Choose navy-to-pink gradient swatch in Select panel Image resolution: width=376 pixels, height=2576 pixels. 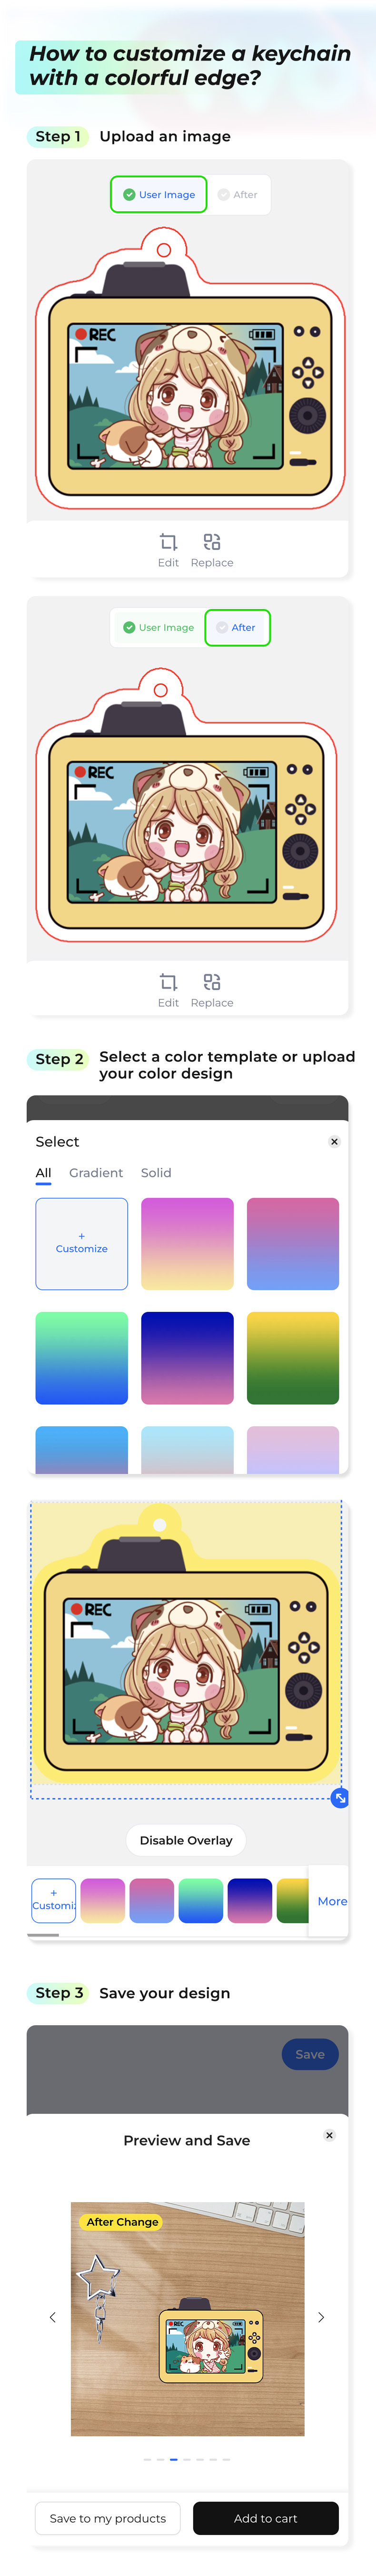pyautogui.click(x=188, y=1357)
